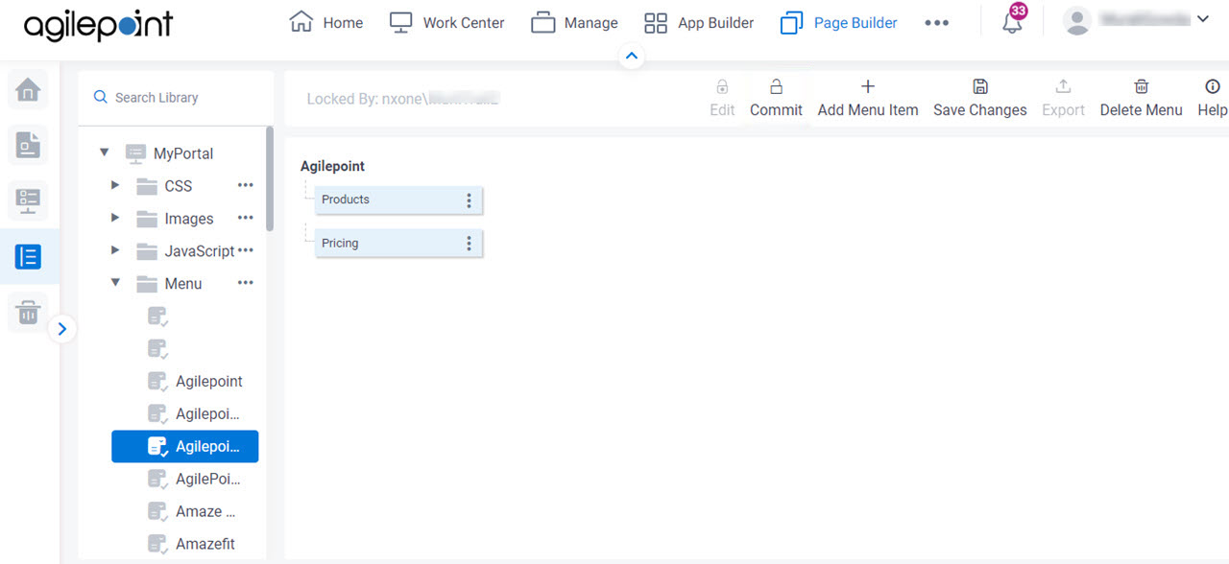
Task: Click Add Menu Item
Action: tap(868, 99)
